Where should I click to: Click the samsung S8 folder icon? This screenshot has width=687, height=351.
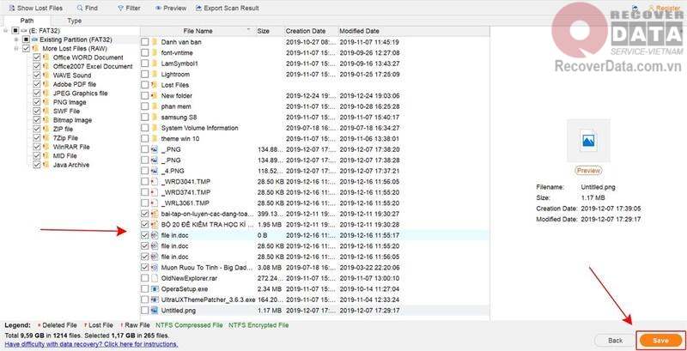155,118
